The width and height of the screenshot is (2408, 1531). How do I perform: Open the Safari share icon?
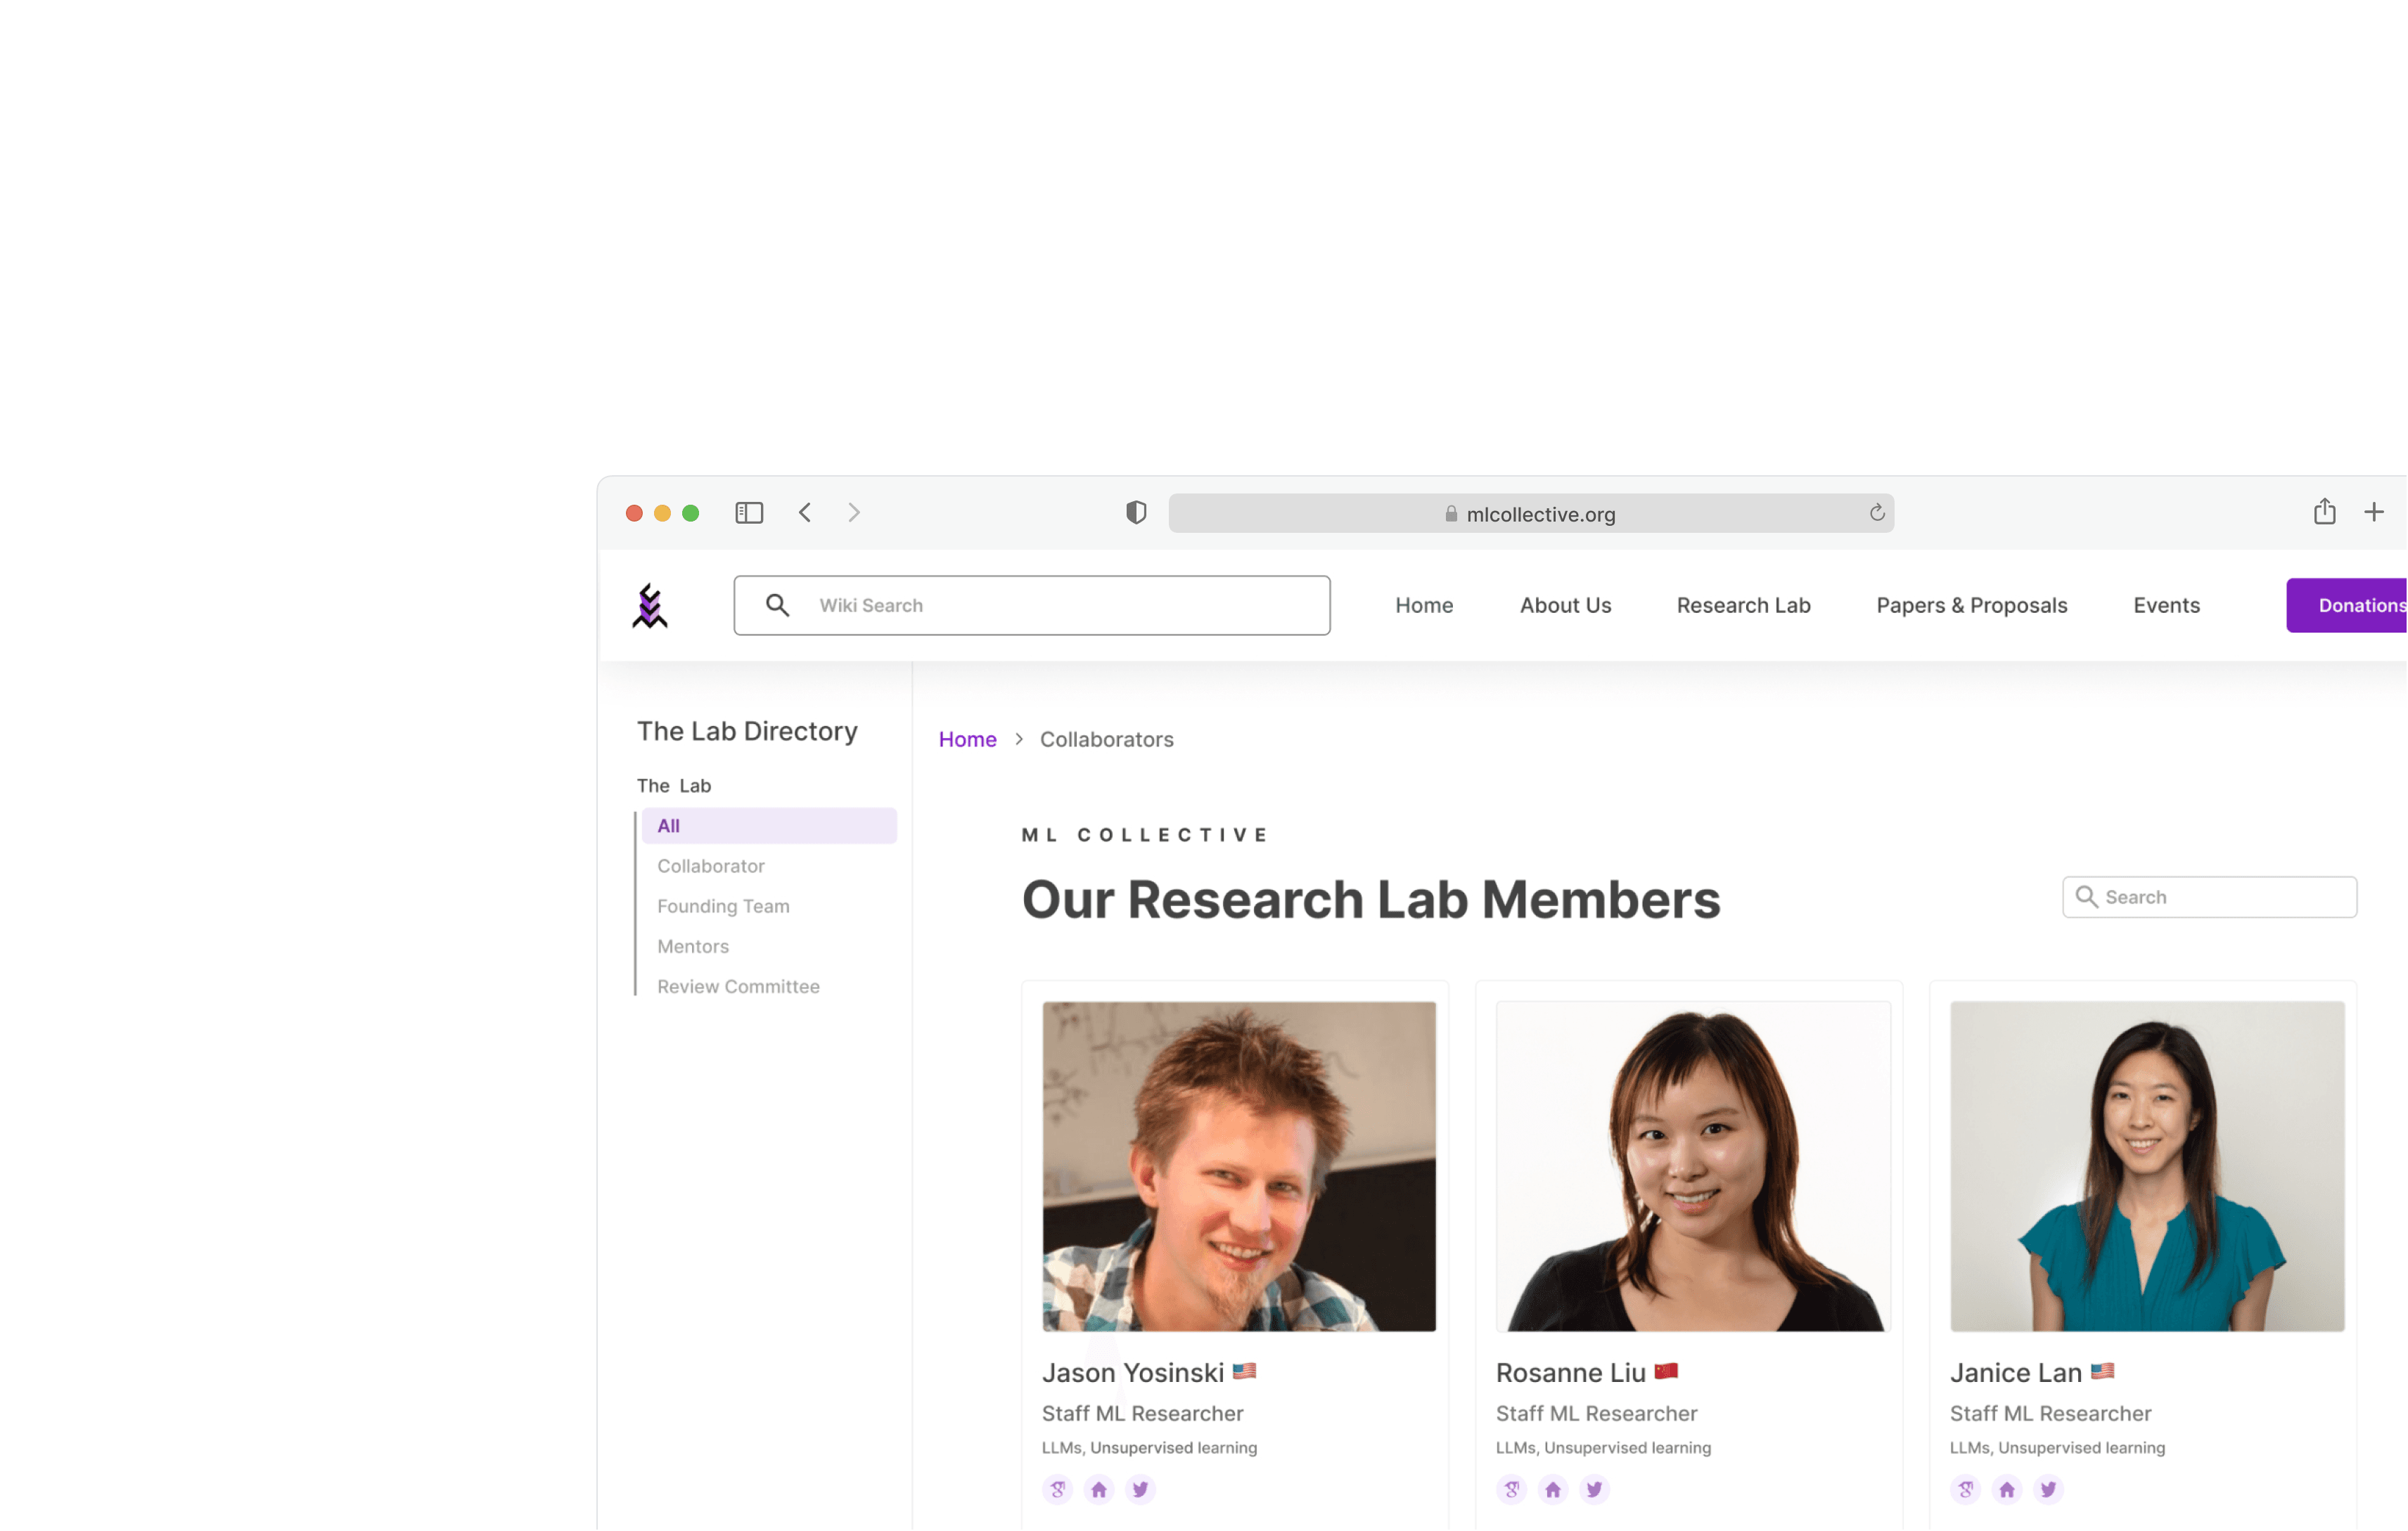[x=2324, y=512]
